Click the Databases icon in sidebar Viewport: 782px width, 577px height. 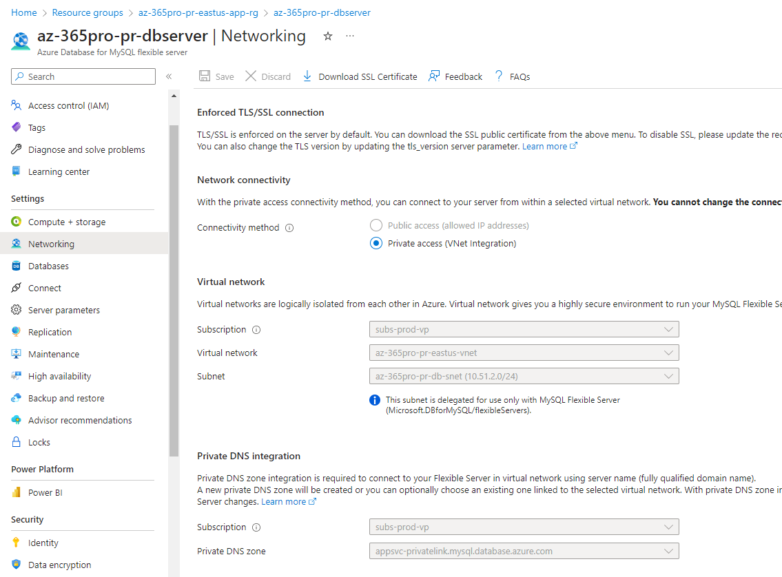pos(16,266)
